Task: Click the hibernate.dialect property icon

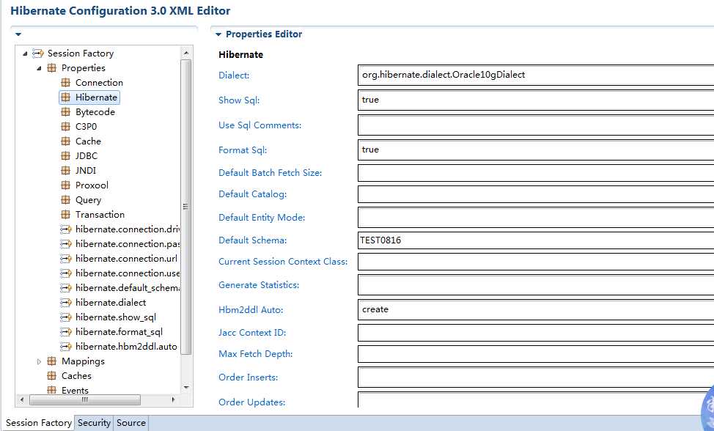Action: point(66,303)
